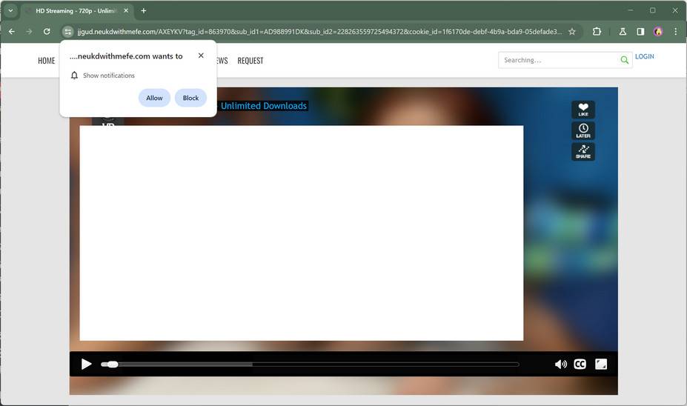Screen dimensions: 687x406
Task: Click the video progress slider handle
Action: click(113, 364)
